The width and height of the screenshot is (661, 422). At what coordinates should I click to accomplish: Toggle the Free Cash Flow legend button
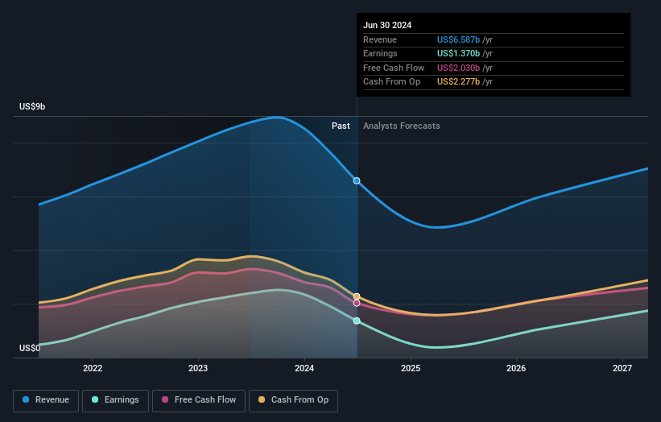[x=199, y=400]
